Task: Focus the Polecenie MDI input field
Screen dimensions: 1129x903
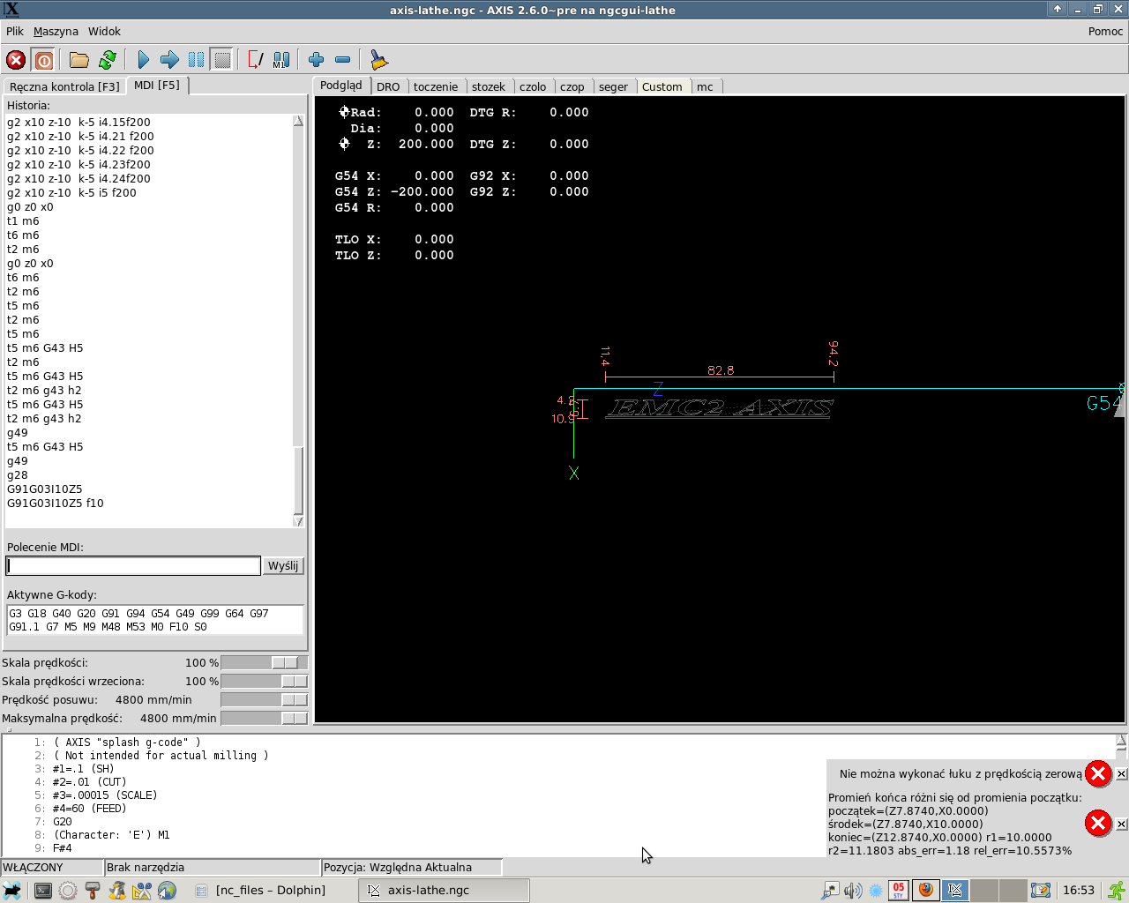Action: 133,566
